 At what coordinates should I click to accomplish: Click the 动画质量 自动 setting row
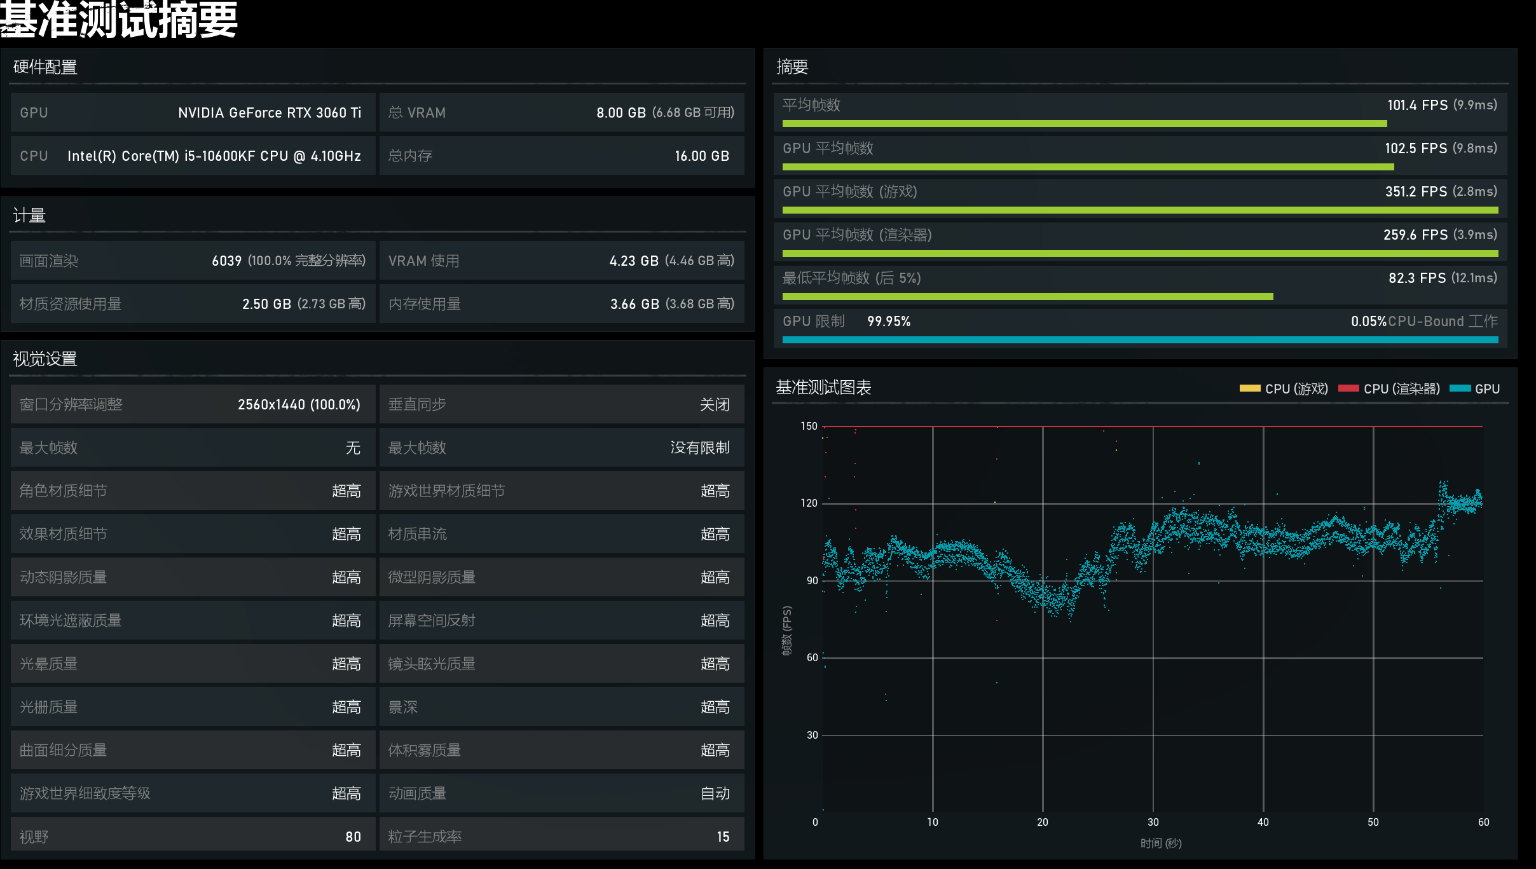[x=561, y=793]
